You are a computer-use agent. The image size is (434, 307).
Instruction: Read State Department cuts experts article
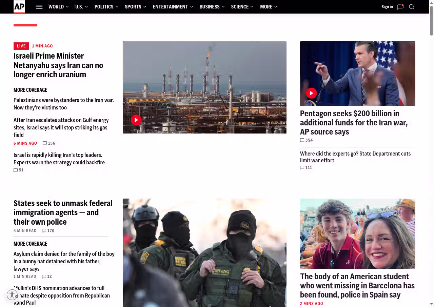click(355, 157)
